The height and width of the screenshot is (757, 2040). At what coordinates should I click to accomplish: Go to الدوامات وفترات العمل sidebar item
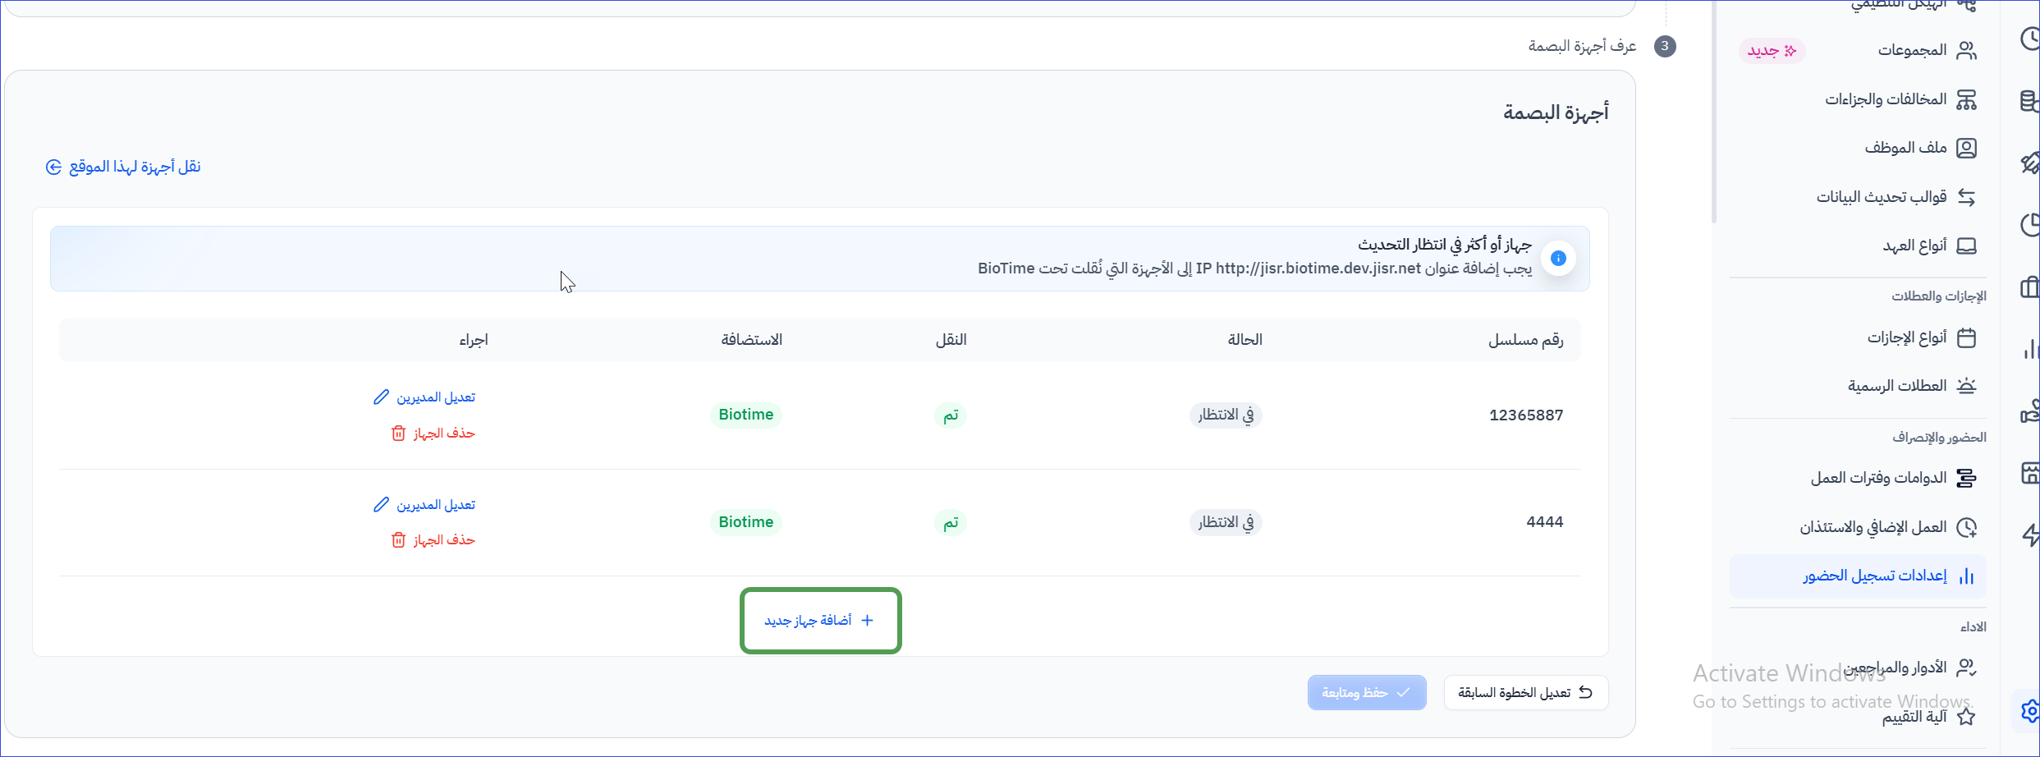(1878, 478)
